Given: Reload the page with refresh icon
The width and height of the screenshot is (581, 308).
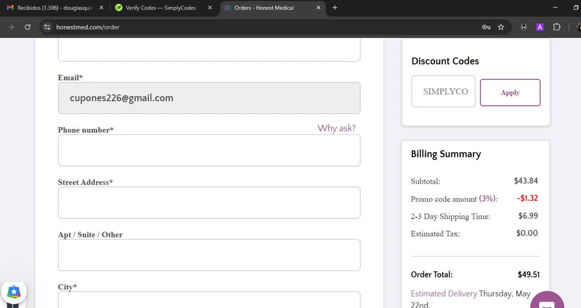Looking at the screenshot, I should pyautogui.click(x=28, y=27).
